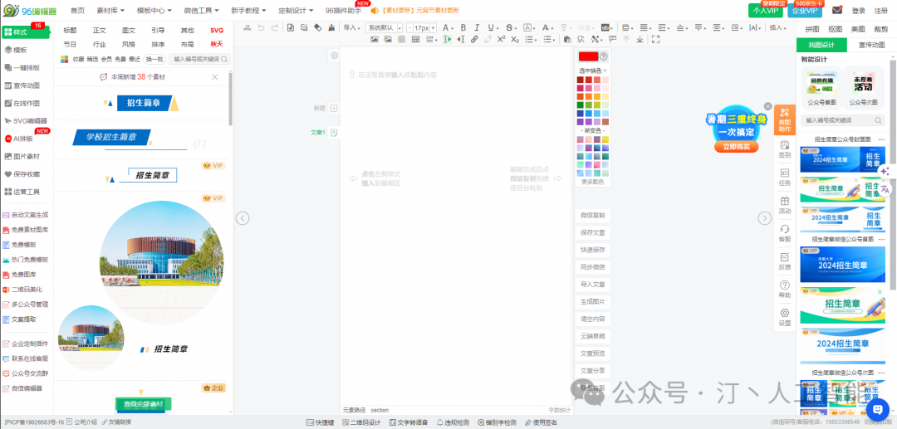
Task: Open the 活动 gift icon
Action: click(785, 201)
